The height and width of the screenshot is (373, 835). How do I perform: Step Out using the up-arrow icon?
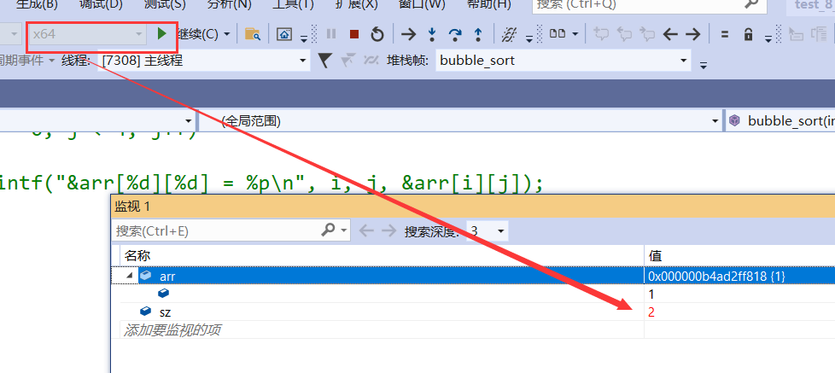click(x=478, y=35)
